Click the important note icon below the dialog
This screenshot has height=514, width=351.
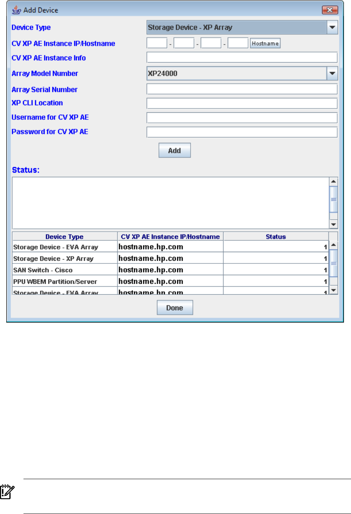point(7,492)
